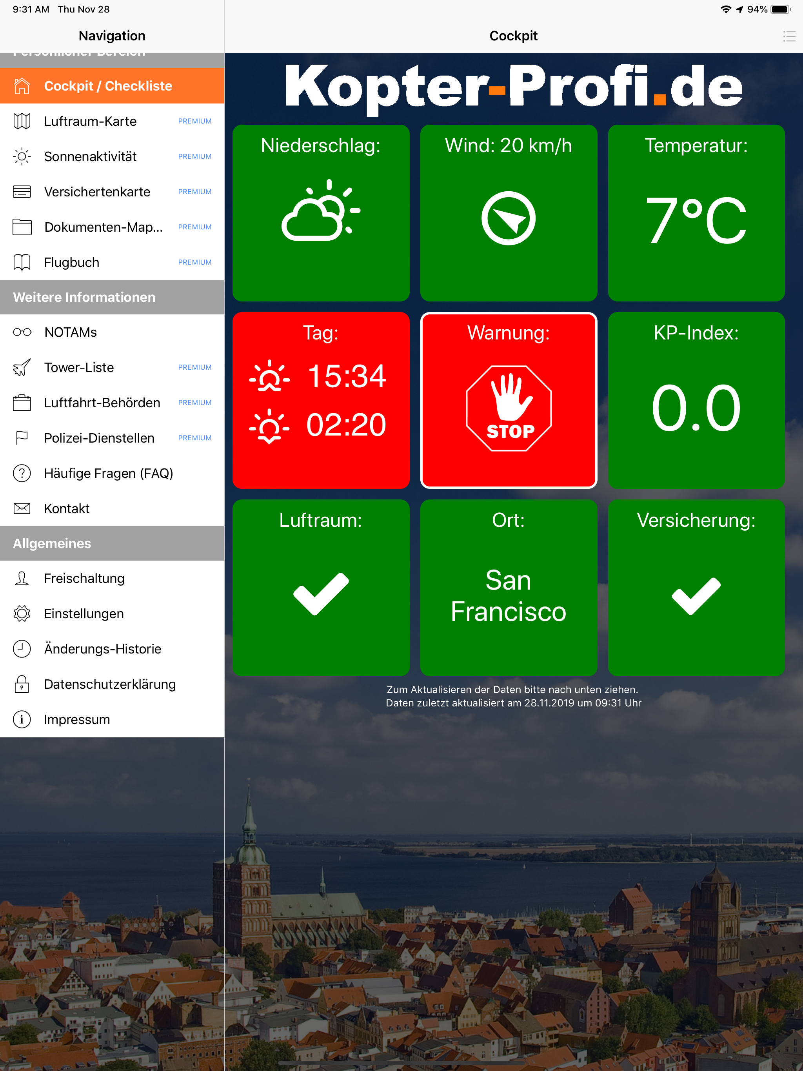Open the Temperatur 7°C tile
Screen dimensions: 803x1071
pyautogui.click(x=696, y=213)
